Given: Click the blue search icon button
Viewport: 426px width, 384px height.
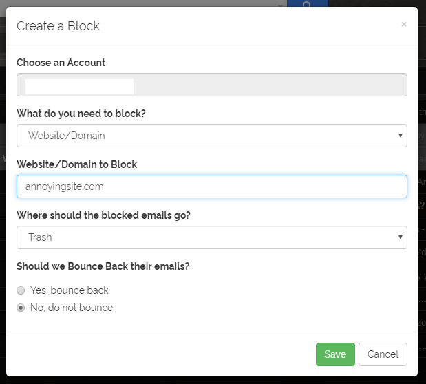Looking at the screenshot, I should [306, 3].
